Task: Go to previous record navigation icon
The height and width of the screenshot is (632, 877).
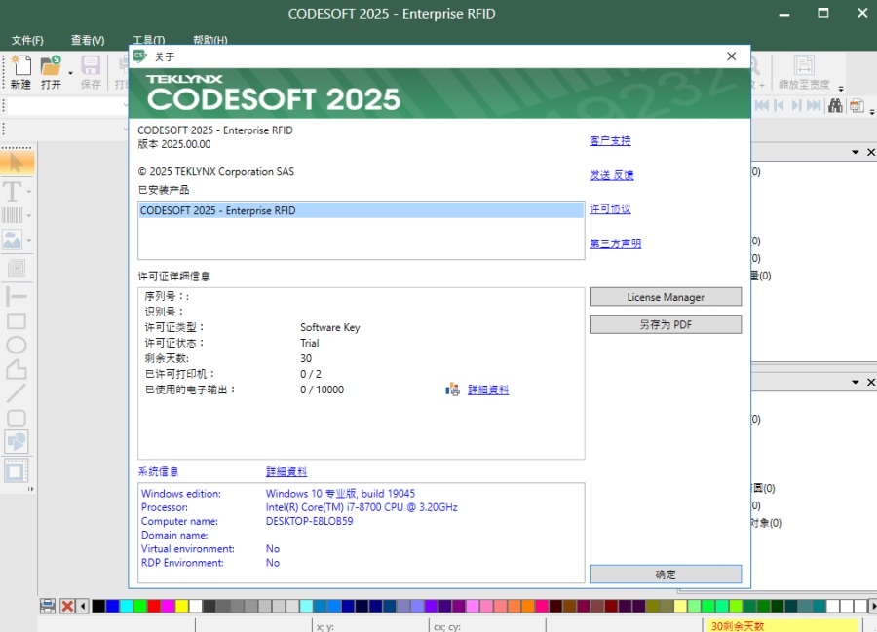Action: 780,105
